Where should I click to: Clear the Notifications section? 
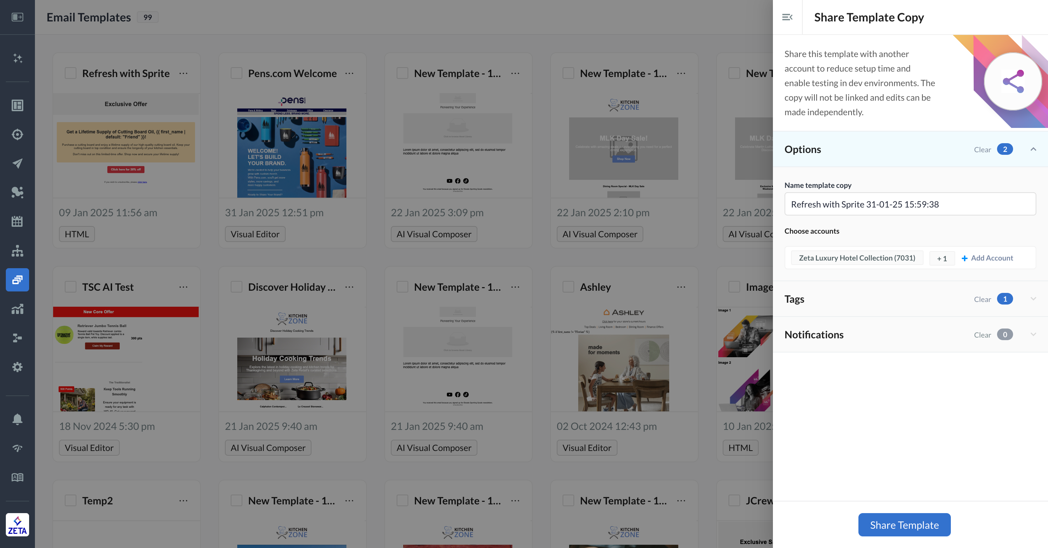pyautogui.click(x=982, y=335)
